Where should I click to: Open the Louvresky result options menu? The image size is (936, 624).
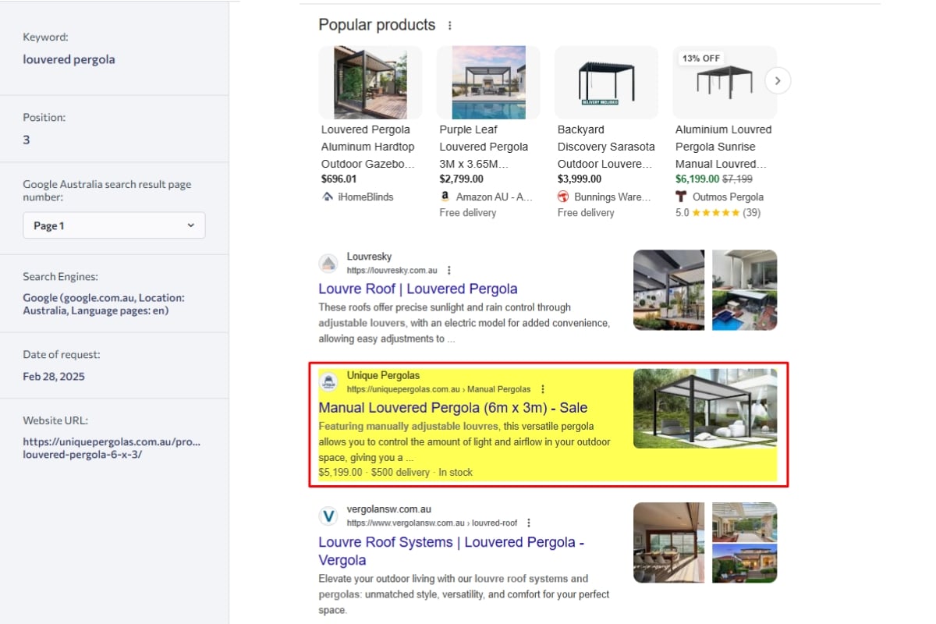(x=449, y=271)
